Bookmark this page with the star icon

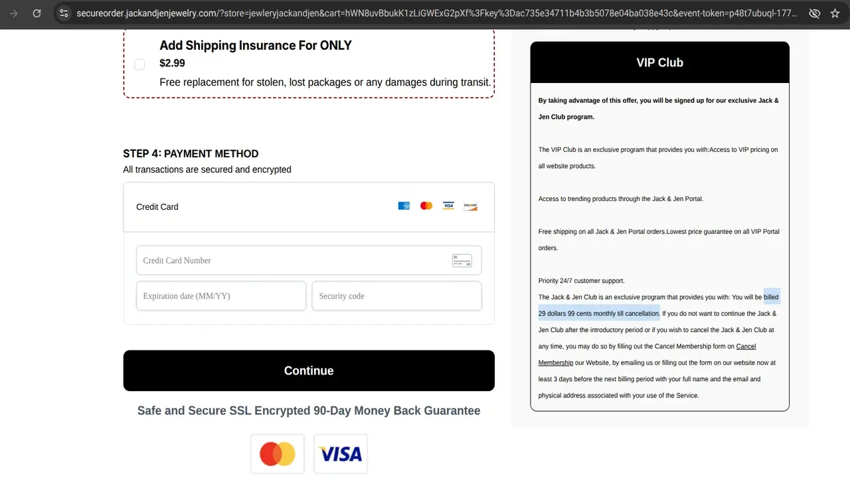(x=835, y=13)
